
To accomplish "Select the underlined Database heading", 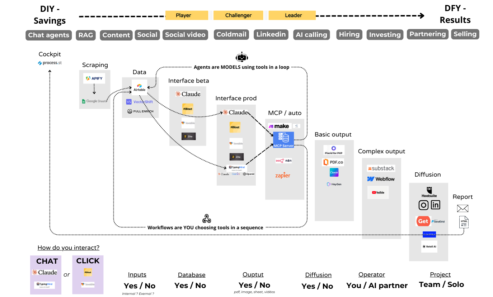I will [192, 275].
